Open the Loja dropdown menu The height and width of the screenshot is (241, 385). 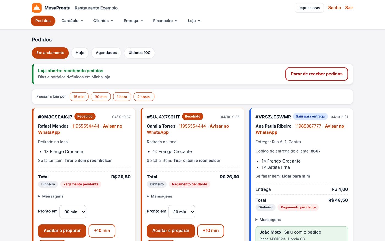(x=194, y=21)
